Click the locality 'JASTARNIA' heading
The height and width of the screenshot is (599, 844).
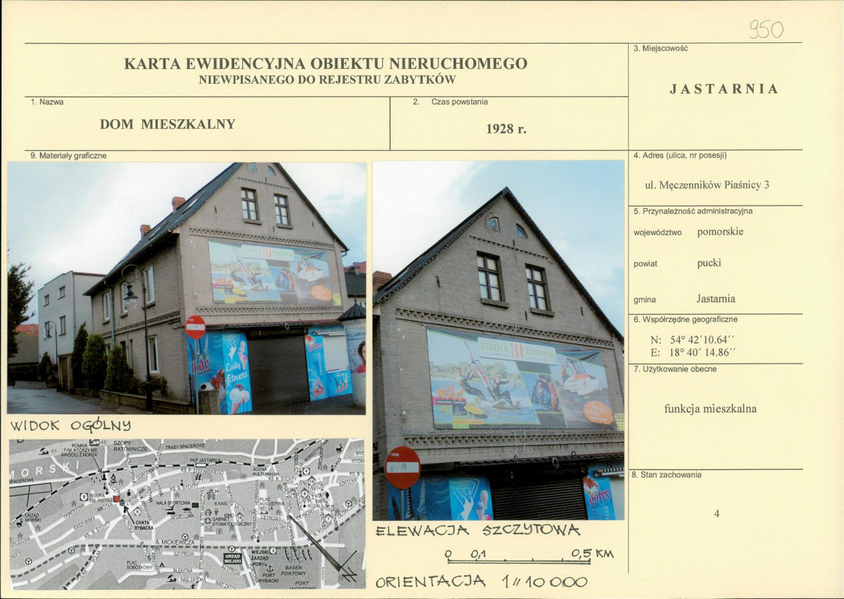(x=724, y=89)
